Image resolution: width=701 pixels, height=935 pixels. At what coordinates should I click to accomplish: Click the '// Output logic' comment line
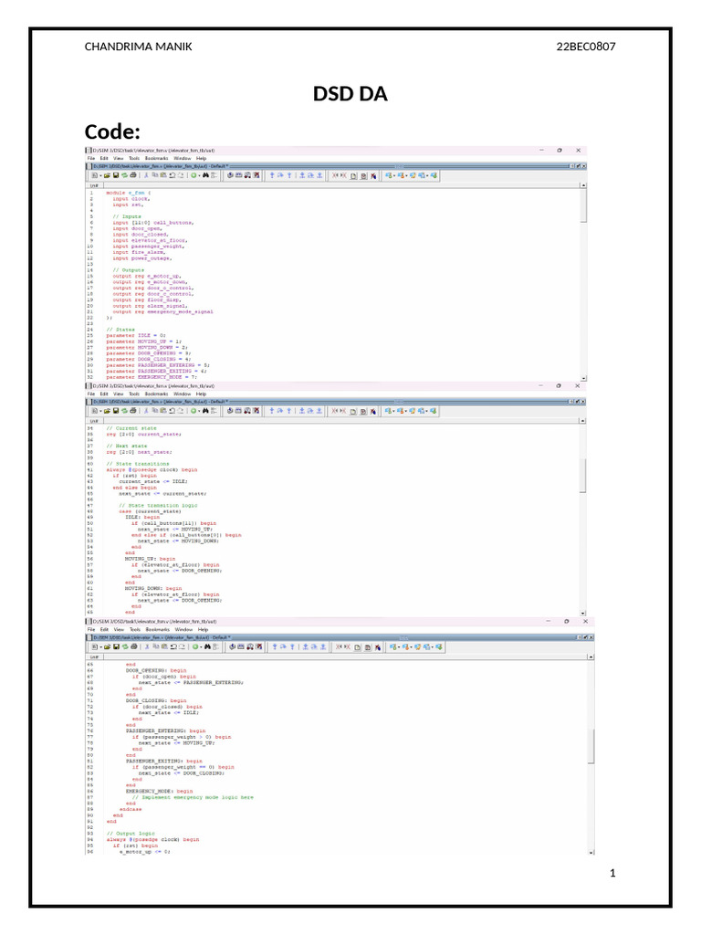131,833
